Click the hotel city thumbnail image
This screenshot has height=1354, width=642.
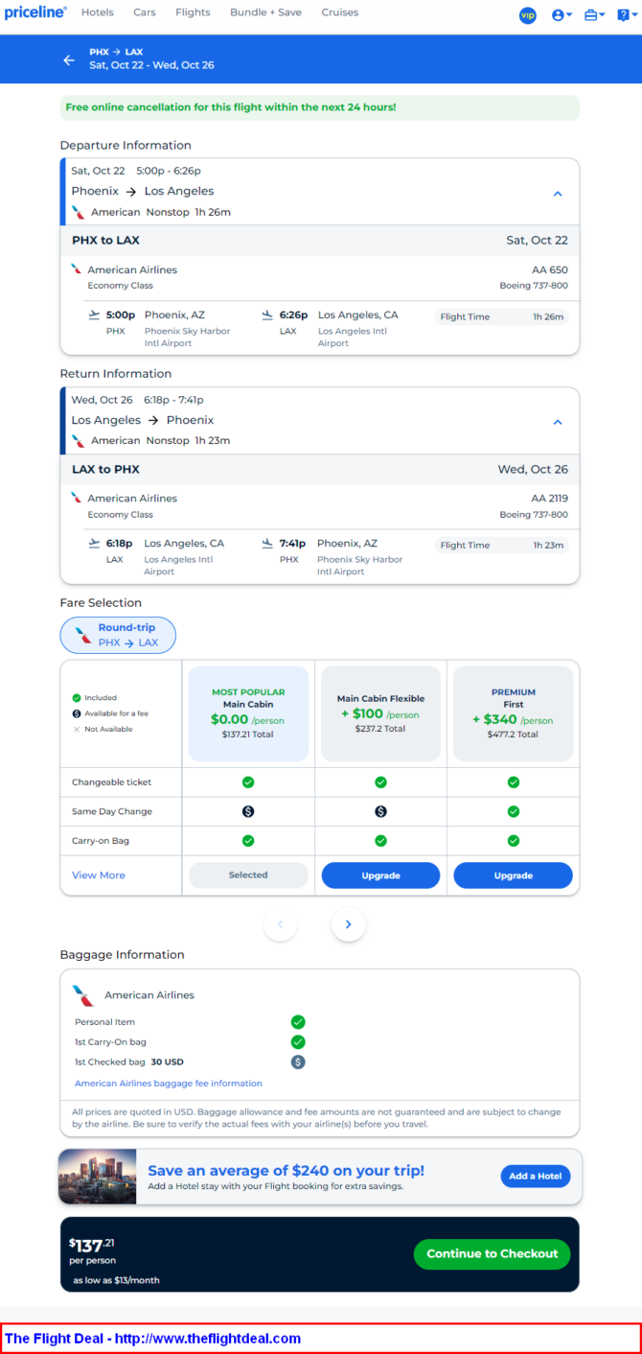pyautogui.click(x=98, y=1177)
